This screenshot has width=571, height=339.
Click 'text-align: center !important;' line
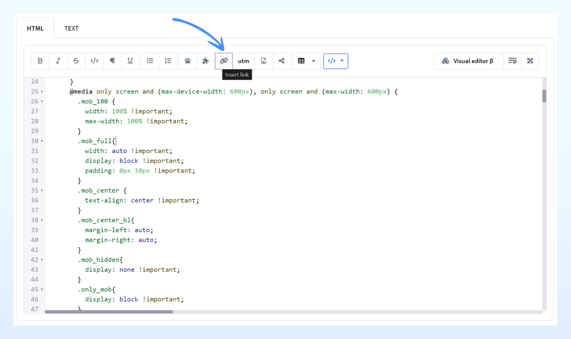tap(142, 200)
